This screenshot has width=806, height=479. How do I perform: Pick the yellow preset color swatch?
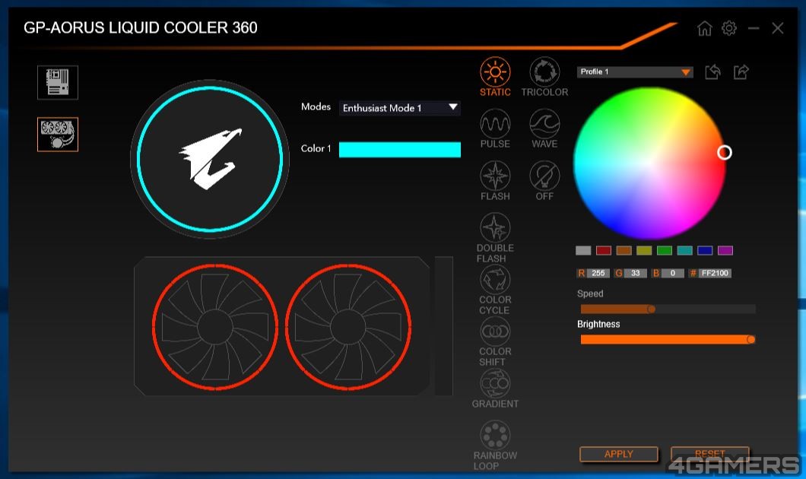tap(644, 250)
